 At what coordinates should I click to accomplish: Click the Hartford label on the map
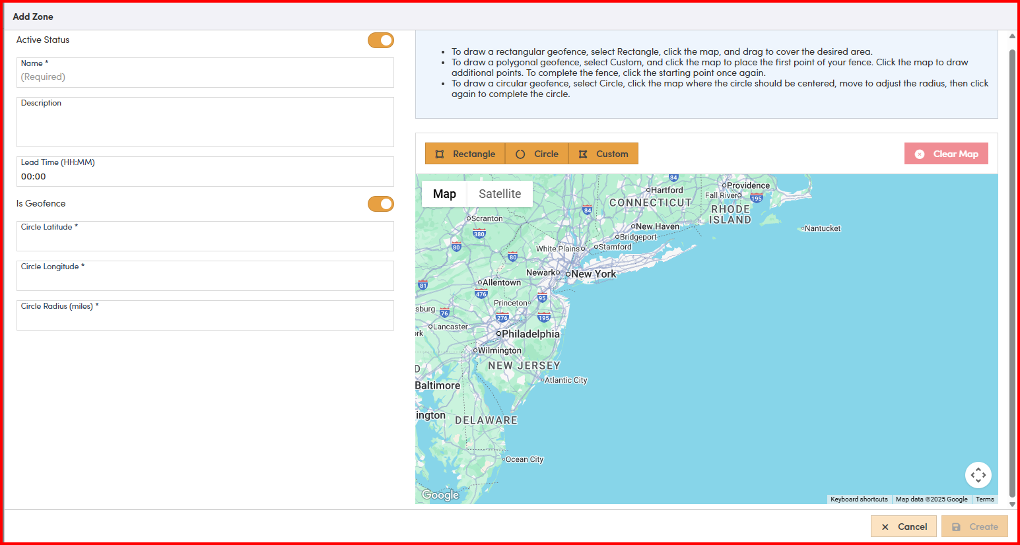point(667,190)
